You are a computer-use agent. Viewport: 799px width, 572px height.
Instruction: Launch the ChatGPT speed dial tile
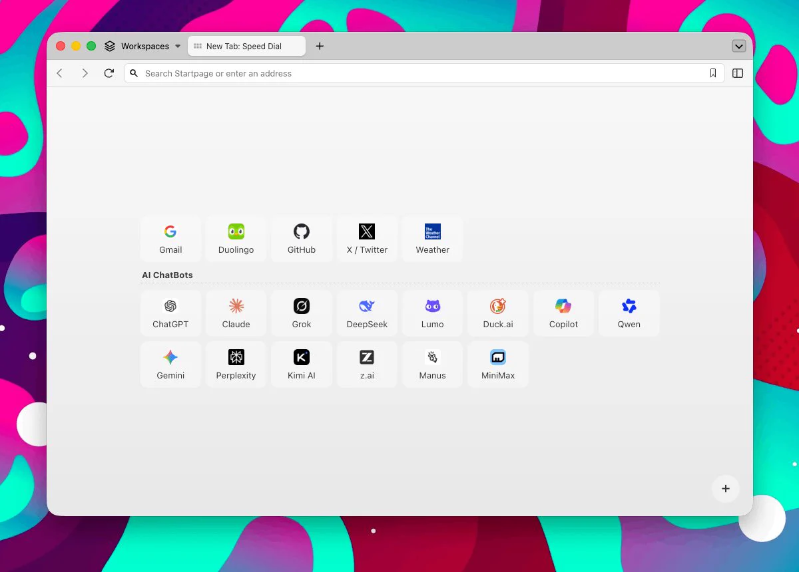pyautogui.click(x=170, y=313)
